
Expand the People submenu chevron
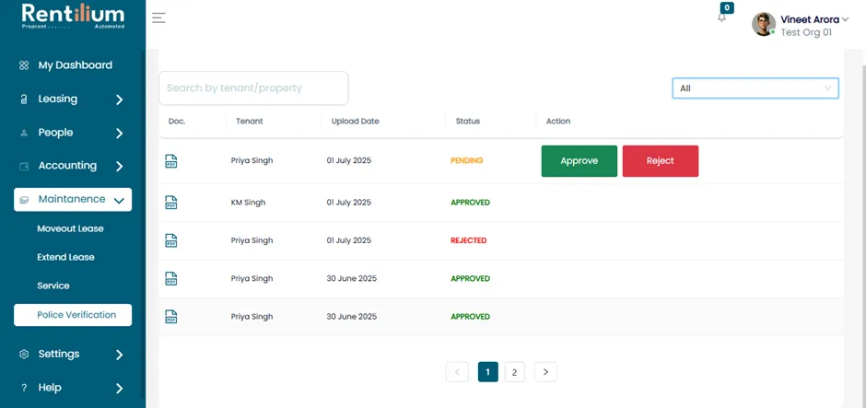tap(119, 133)
